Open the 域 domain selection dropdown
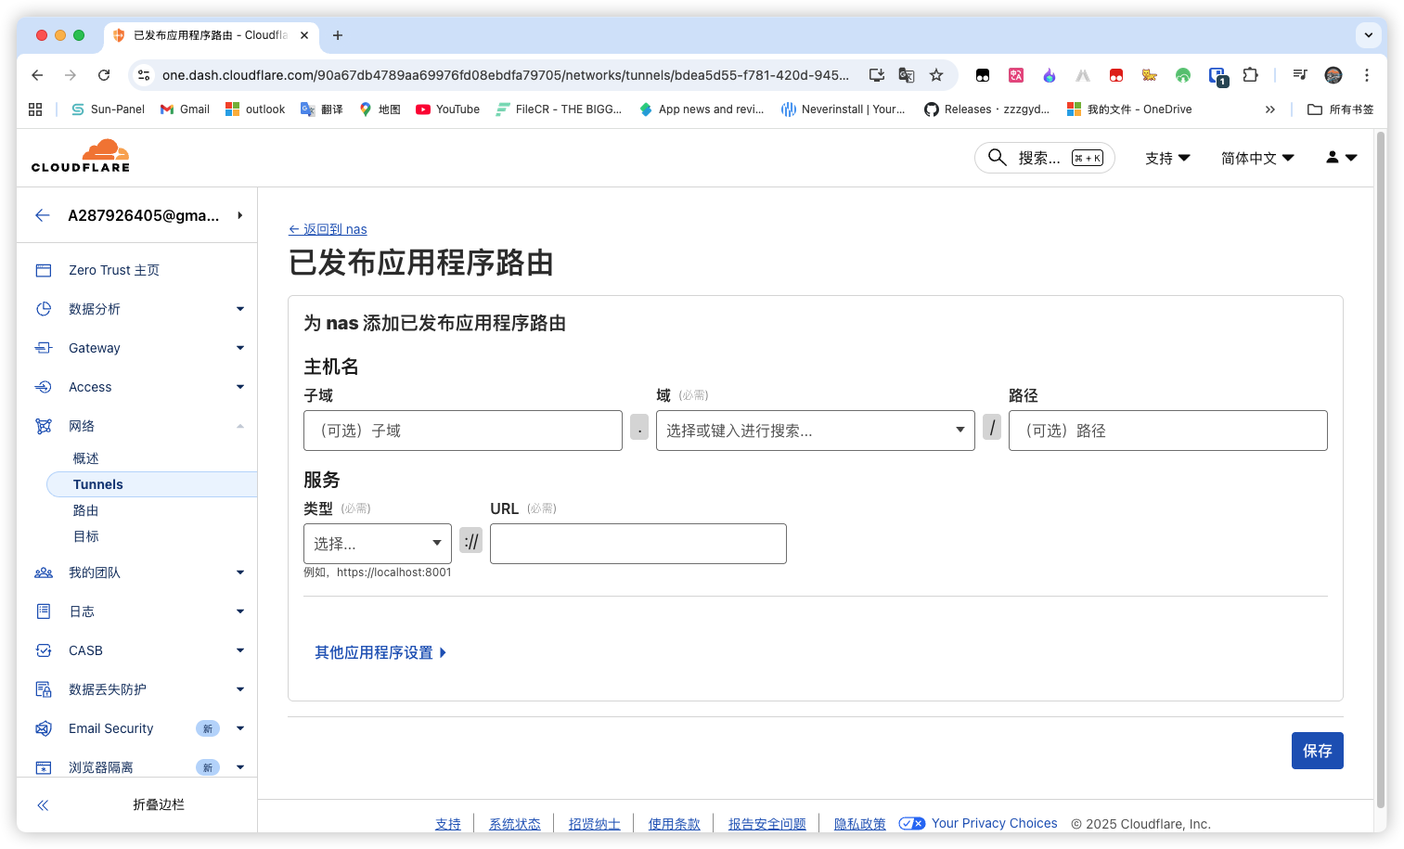 click(x=816, y=431)
